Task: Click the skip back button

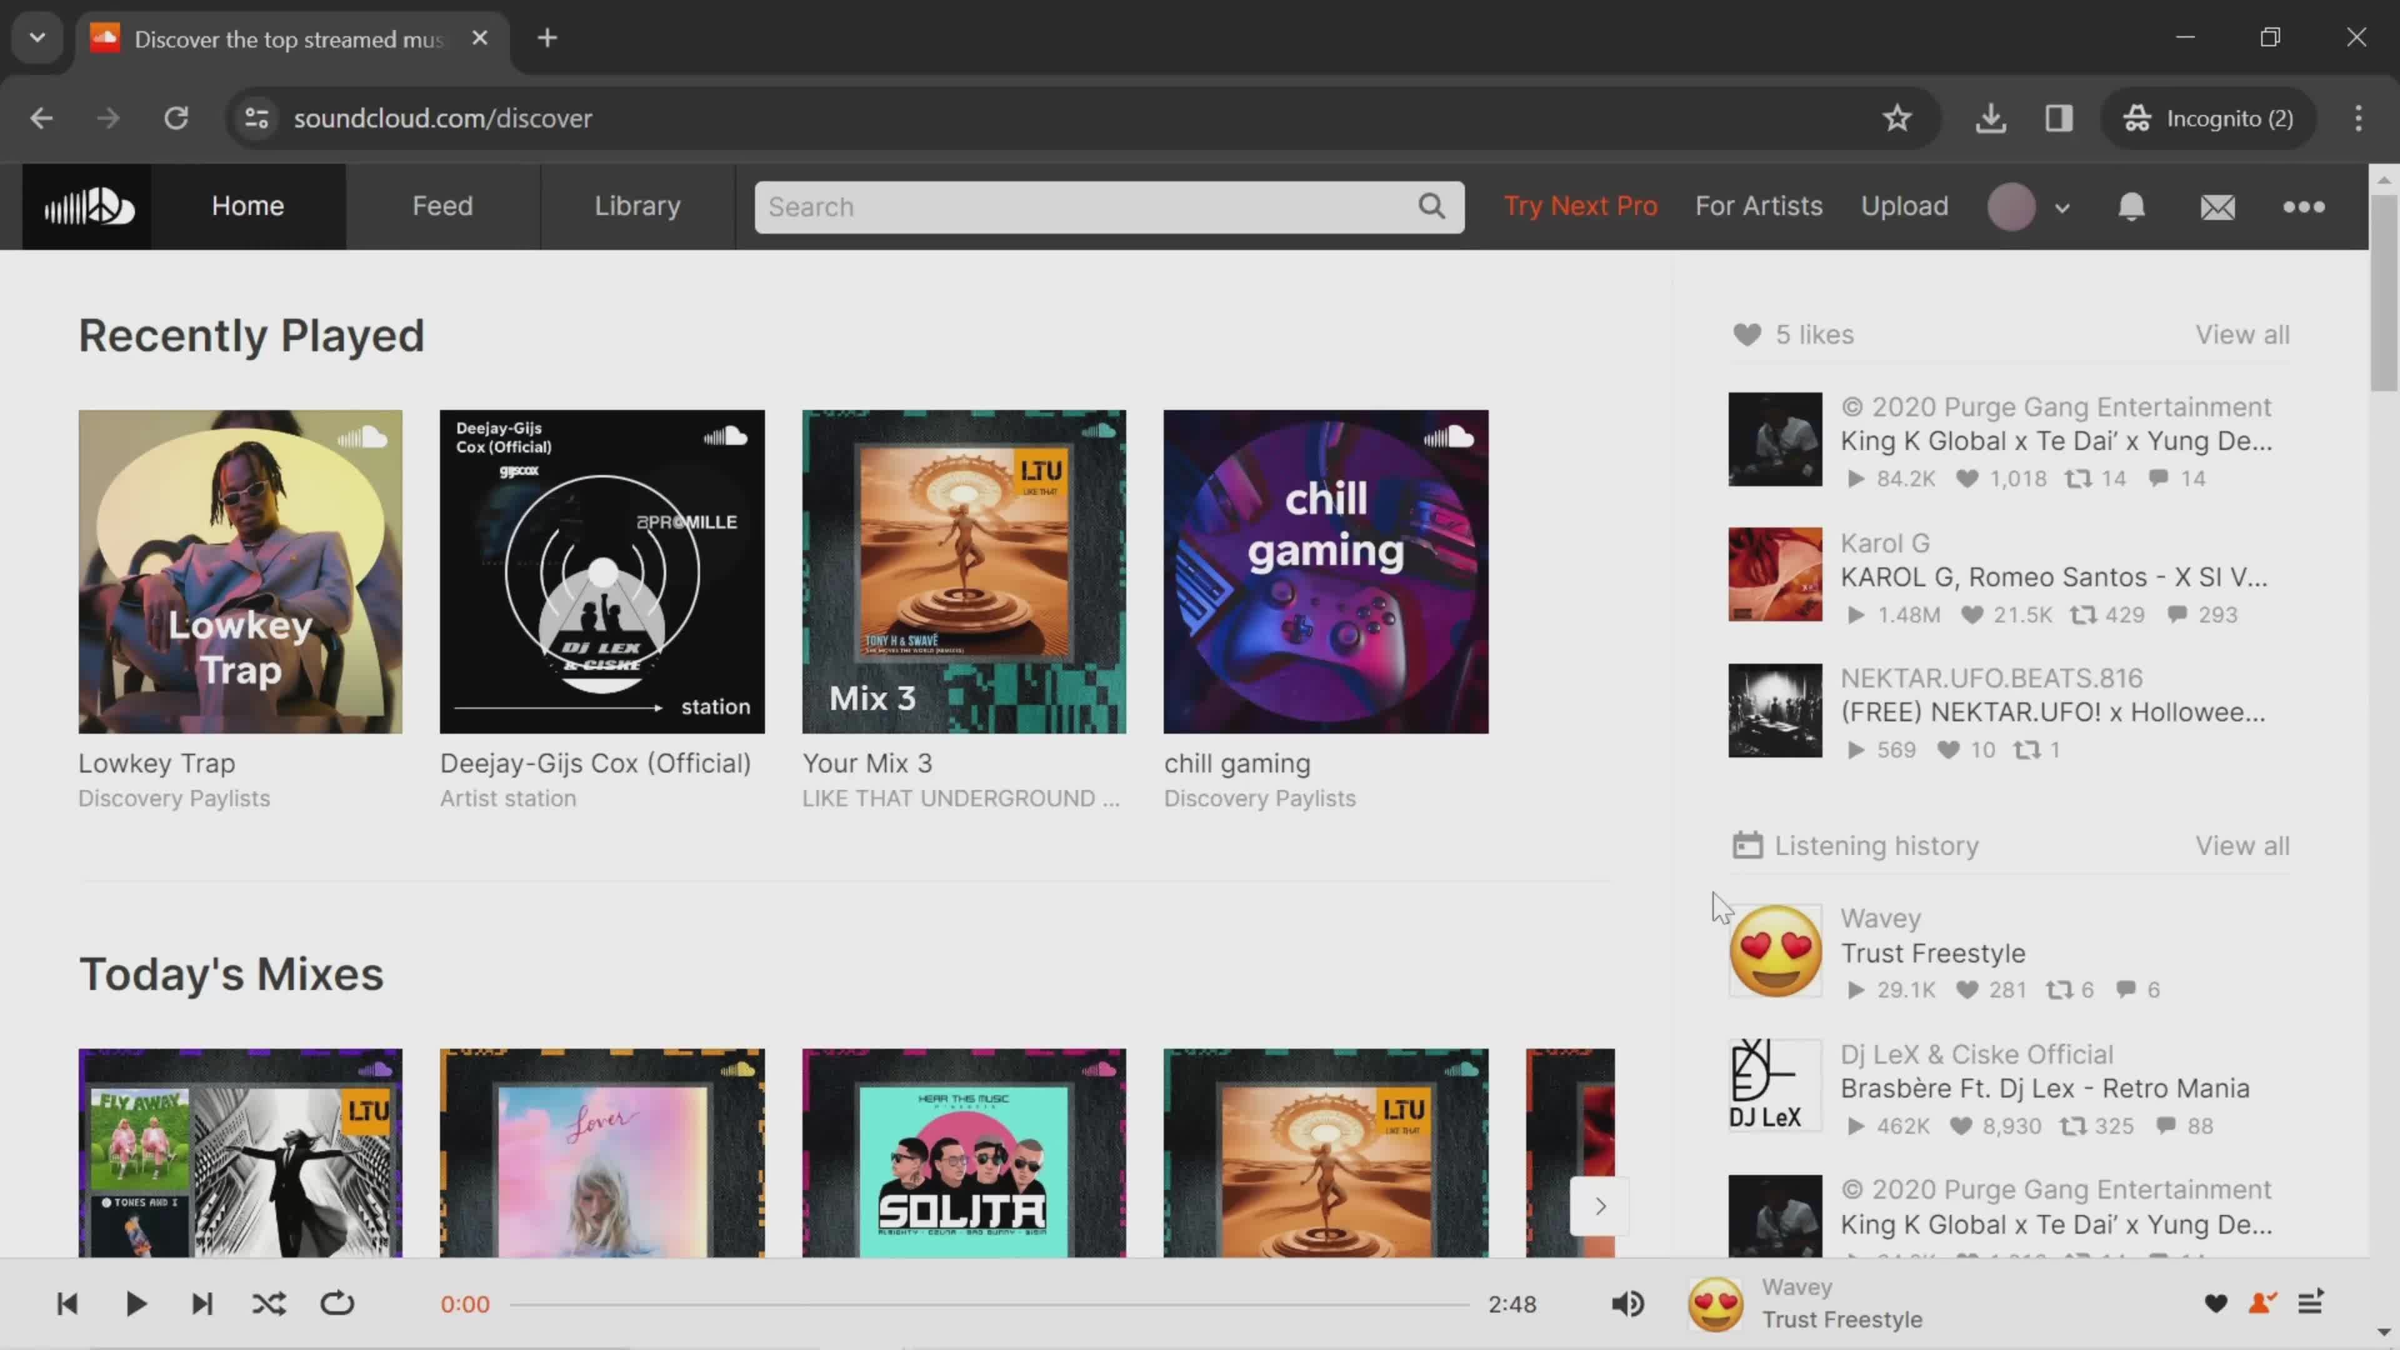Action: pyautogui.click(x=66, y=1304)
